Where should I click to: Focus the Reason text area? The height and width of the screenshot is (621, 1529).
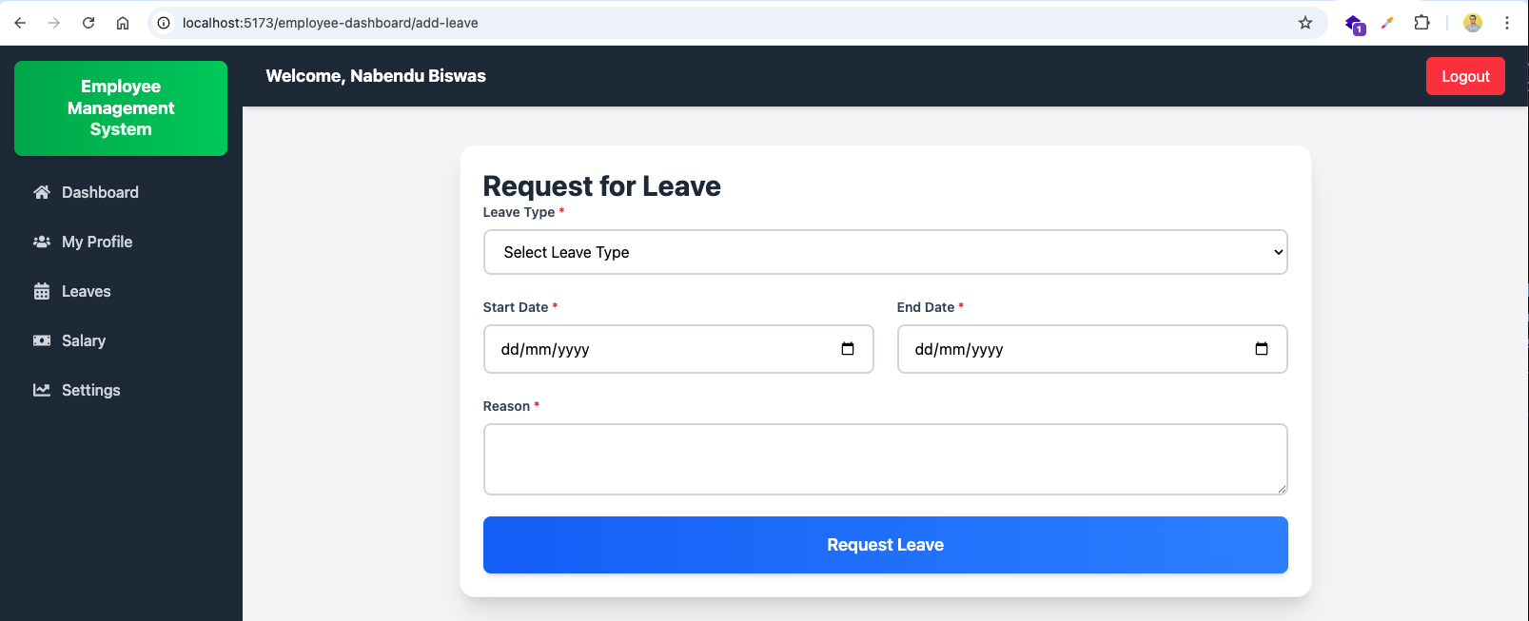[x=885, y=459]
